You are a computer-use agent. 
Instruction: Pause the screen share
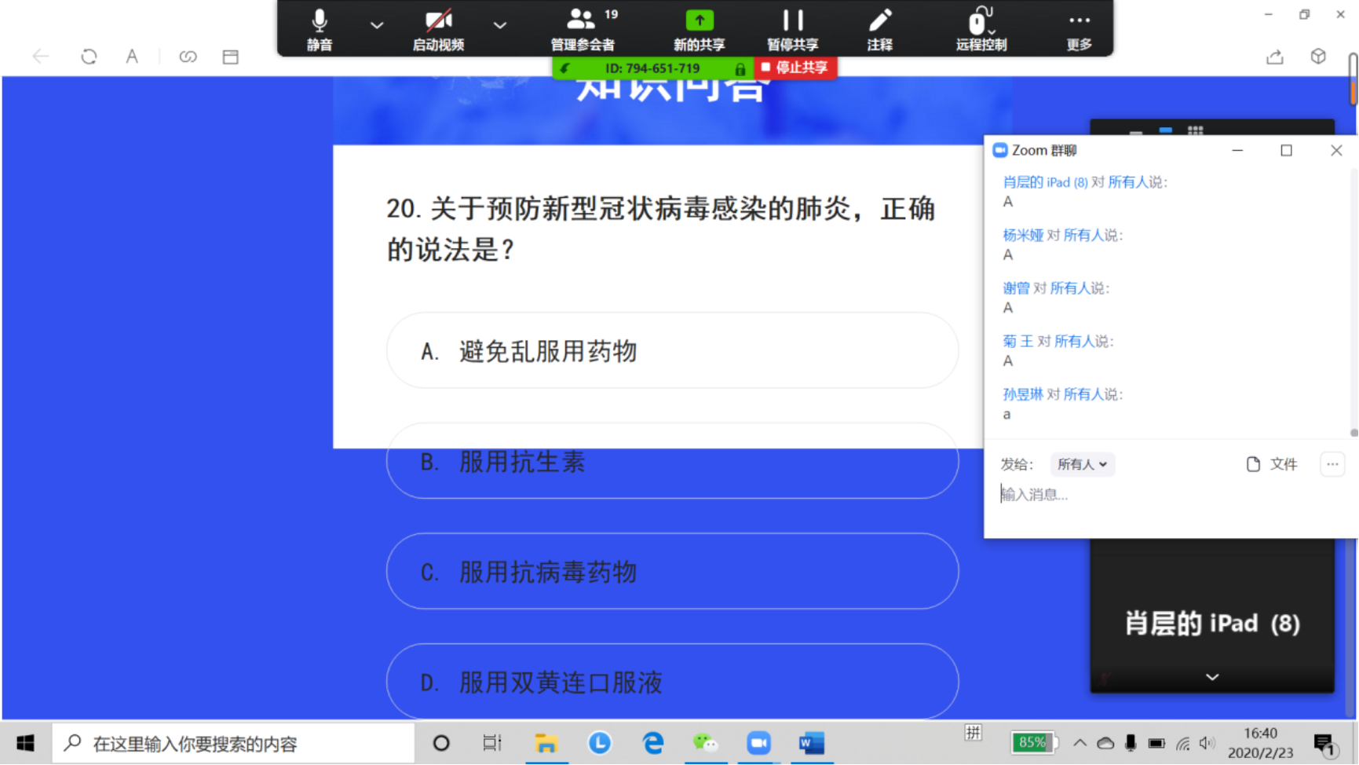792,28
